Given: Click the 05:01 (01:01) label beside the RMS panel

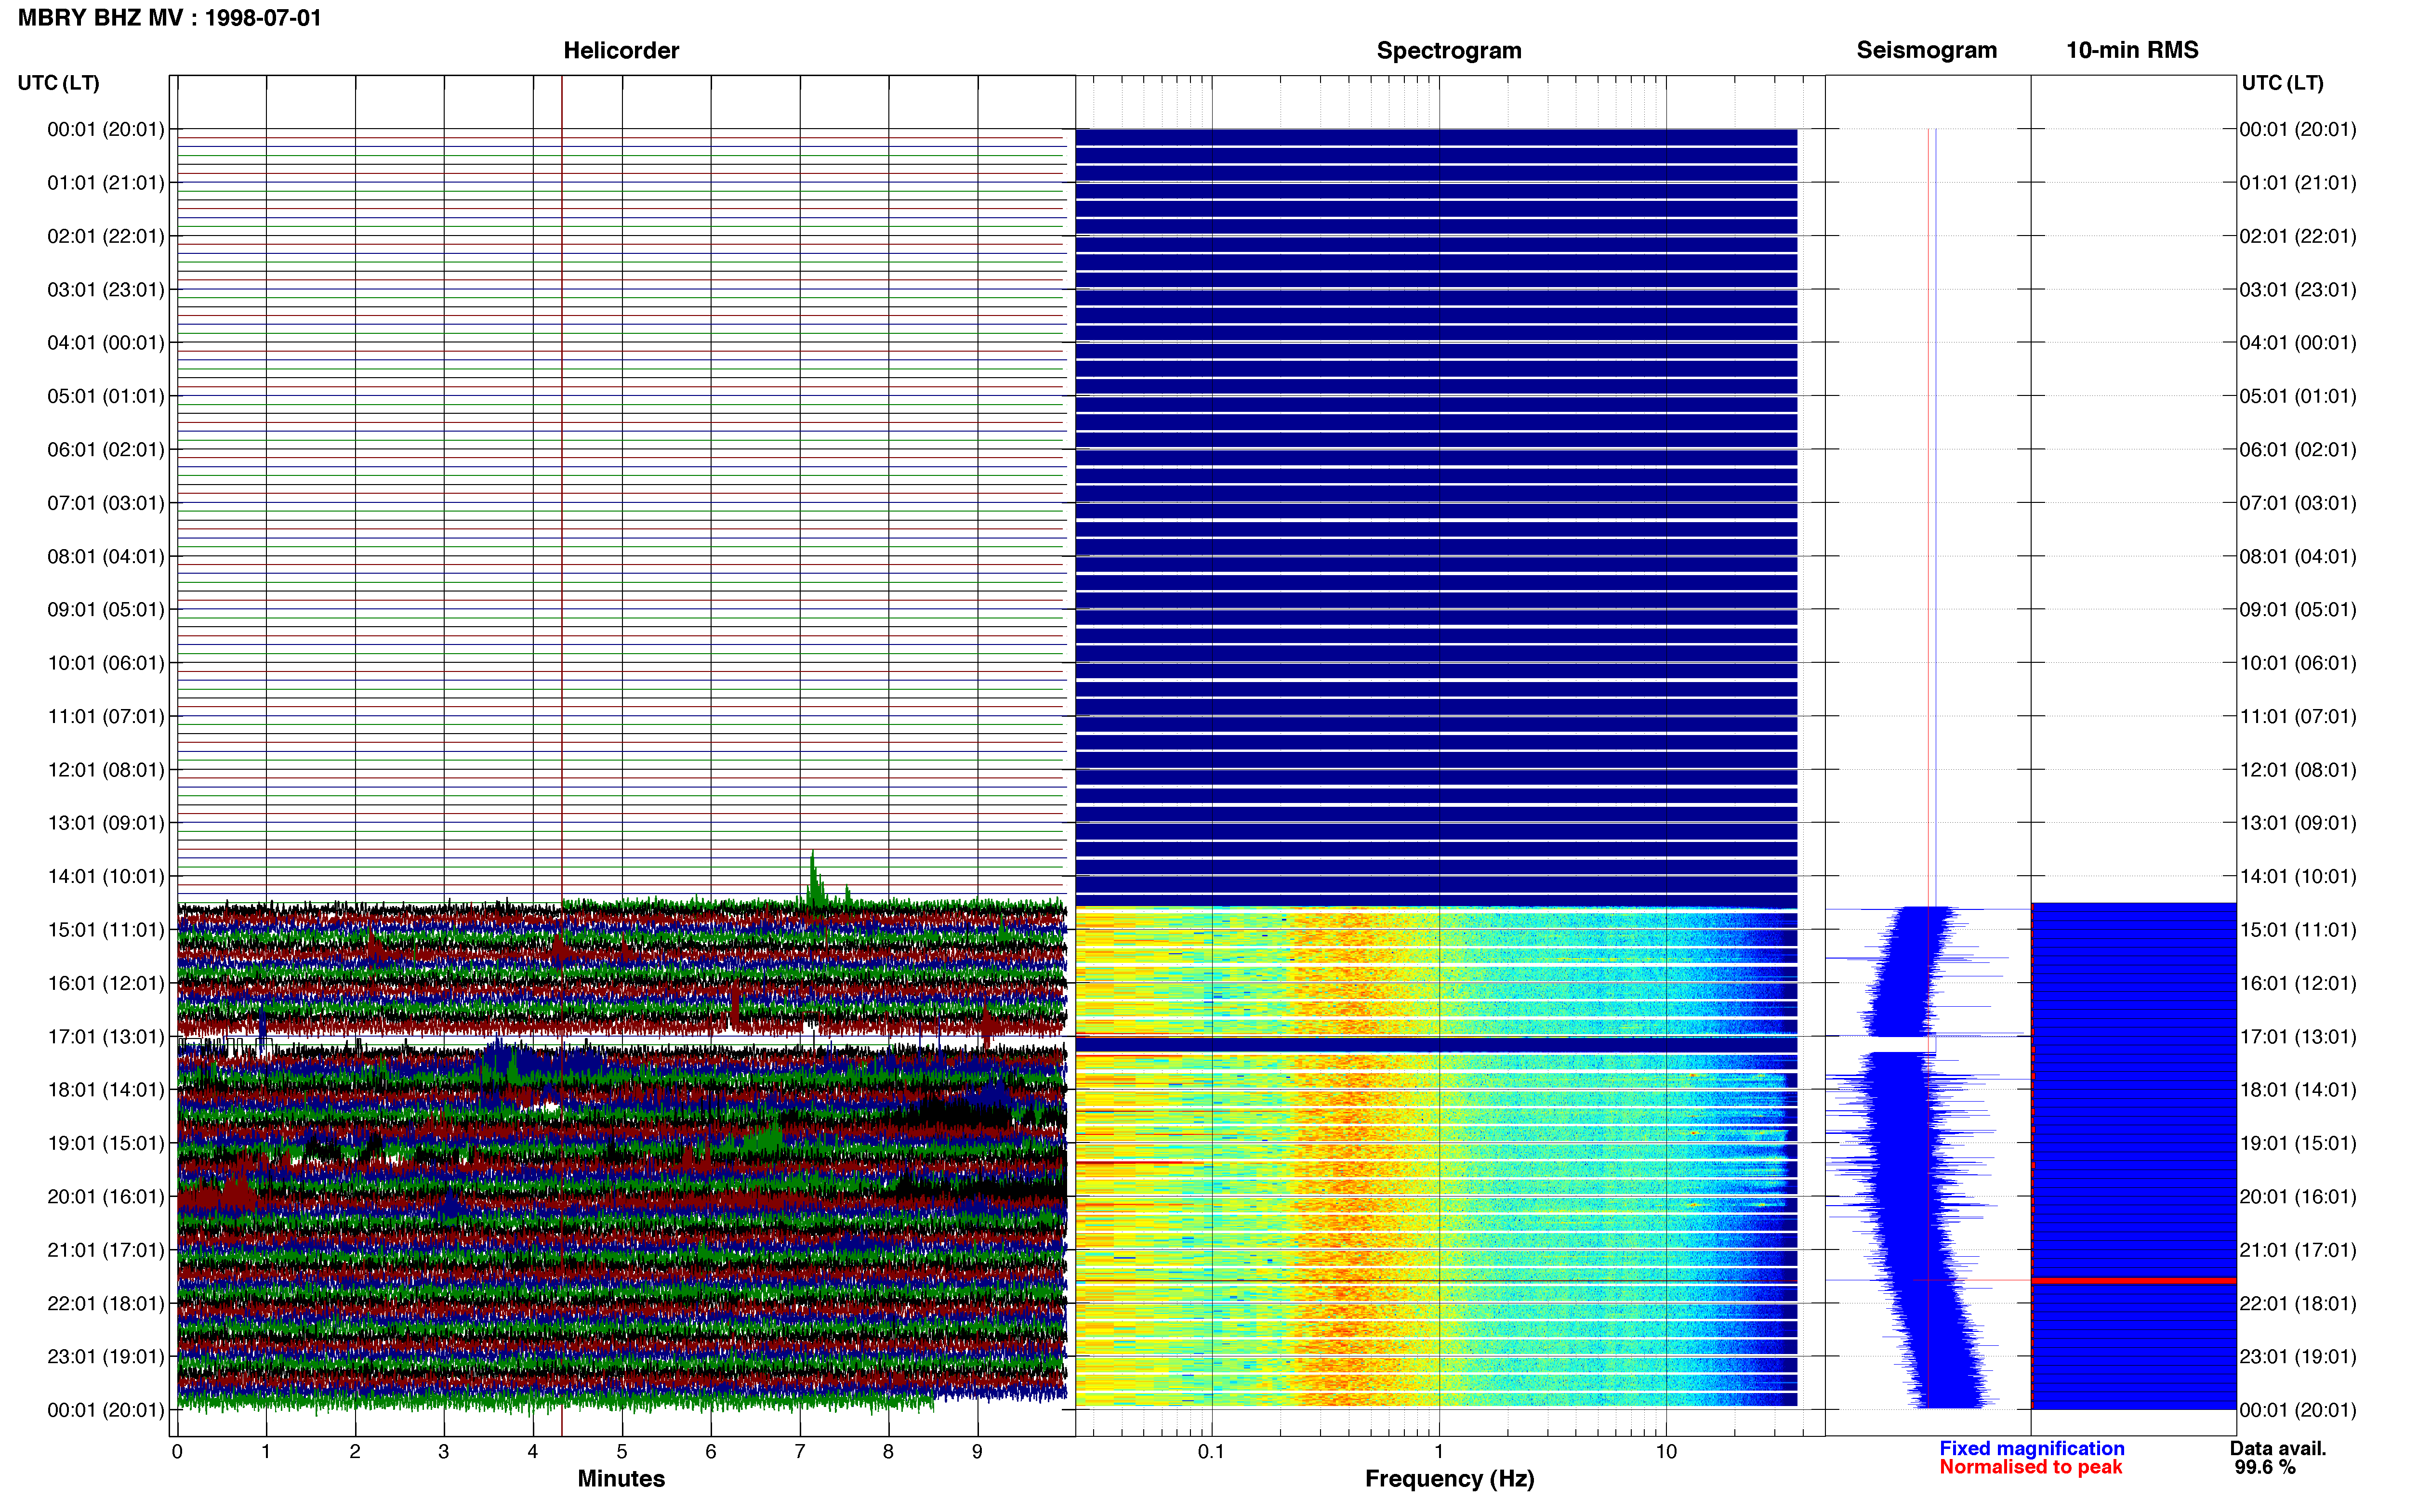Looking at the screenshot, I should pyautogui.click(x=2298, y=396).
